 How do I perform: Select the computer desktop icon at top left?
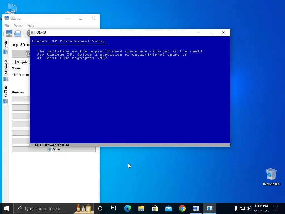point(11,8)
